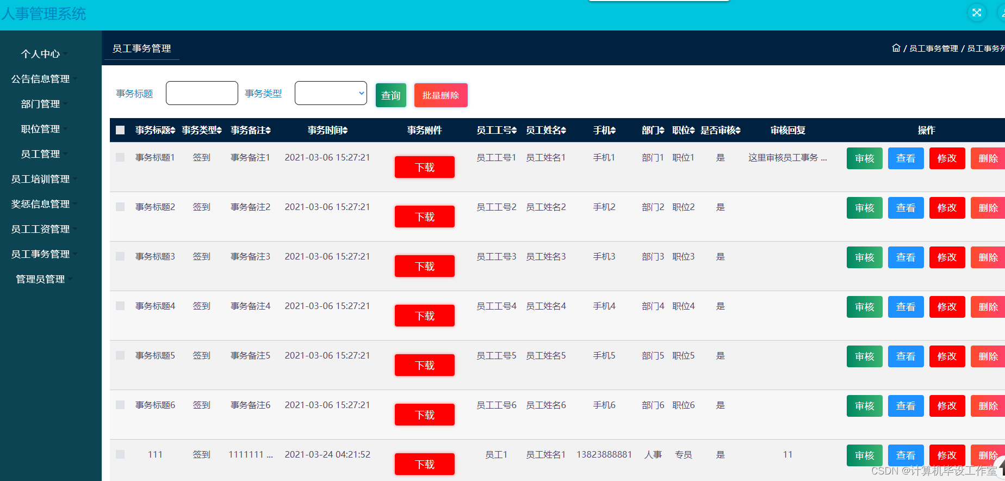Open 员工事务管理 in sidebar

point(44,254)
